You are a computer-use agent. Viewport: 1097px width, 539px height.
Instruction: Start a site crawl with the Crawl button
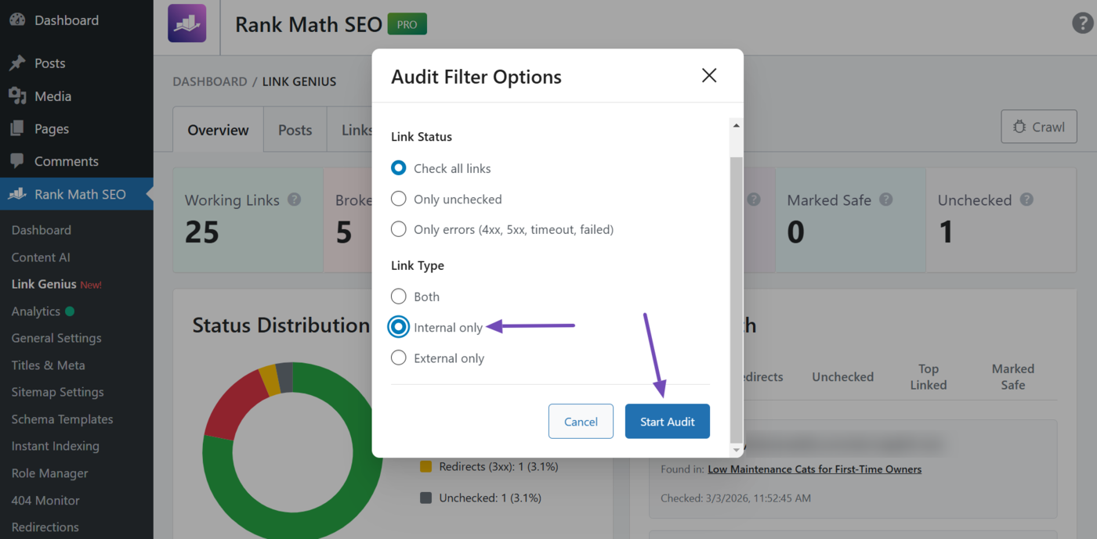(x=1039, y=126)
